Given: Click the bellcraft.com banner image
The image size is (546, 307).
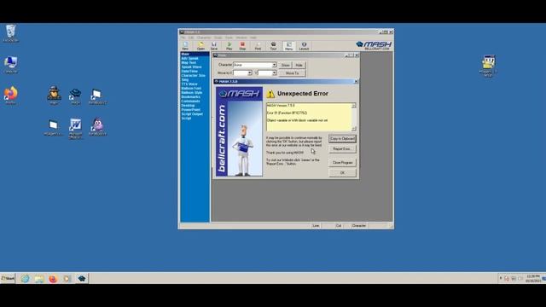Looking at the screenshot, I should [239, 131].
